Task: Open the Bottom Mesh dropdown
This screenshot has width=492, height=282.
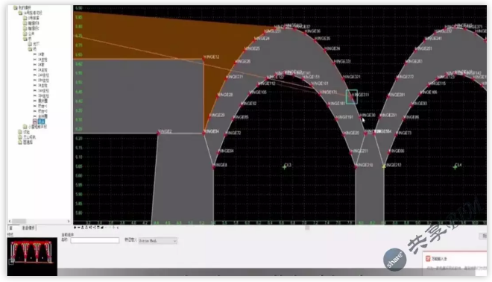Action: [158, 241]
